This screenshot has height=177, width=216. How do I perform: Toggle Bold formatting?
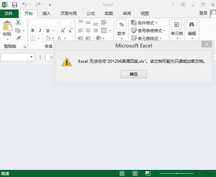[33, 31]
